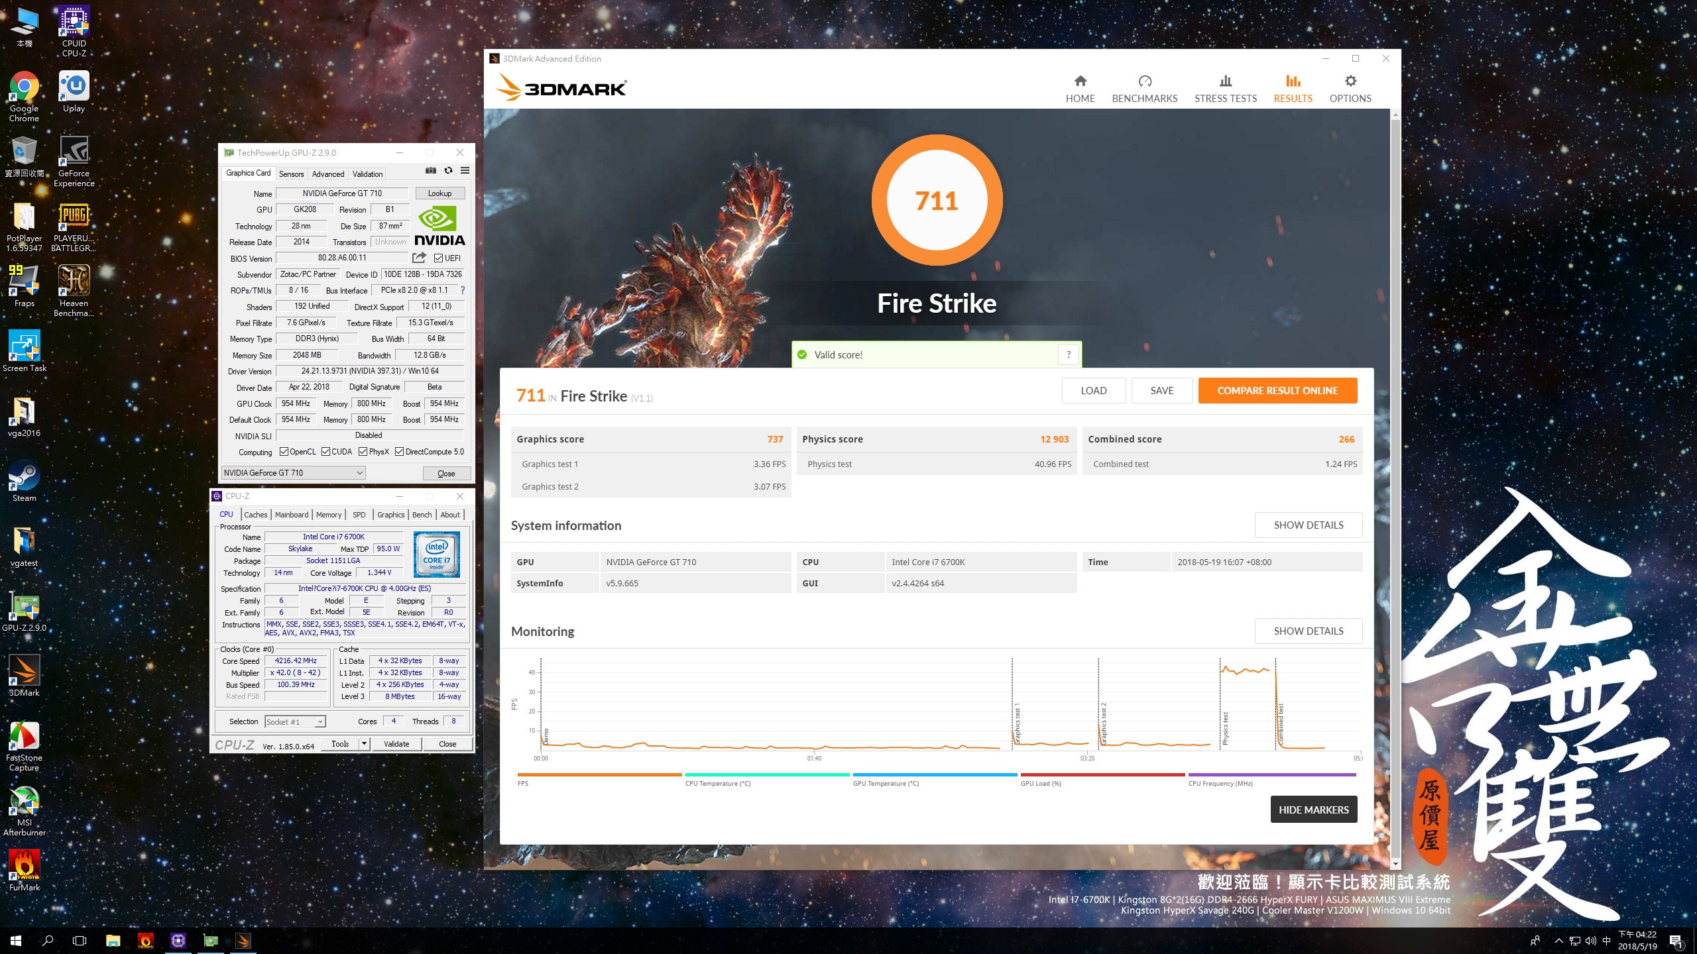
Task: Open 3DMark BENCHMARKS section
Action: pyautogui.click(x=1145, y=89)
